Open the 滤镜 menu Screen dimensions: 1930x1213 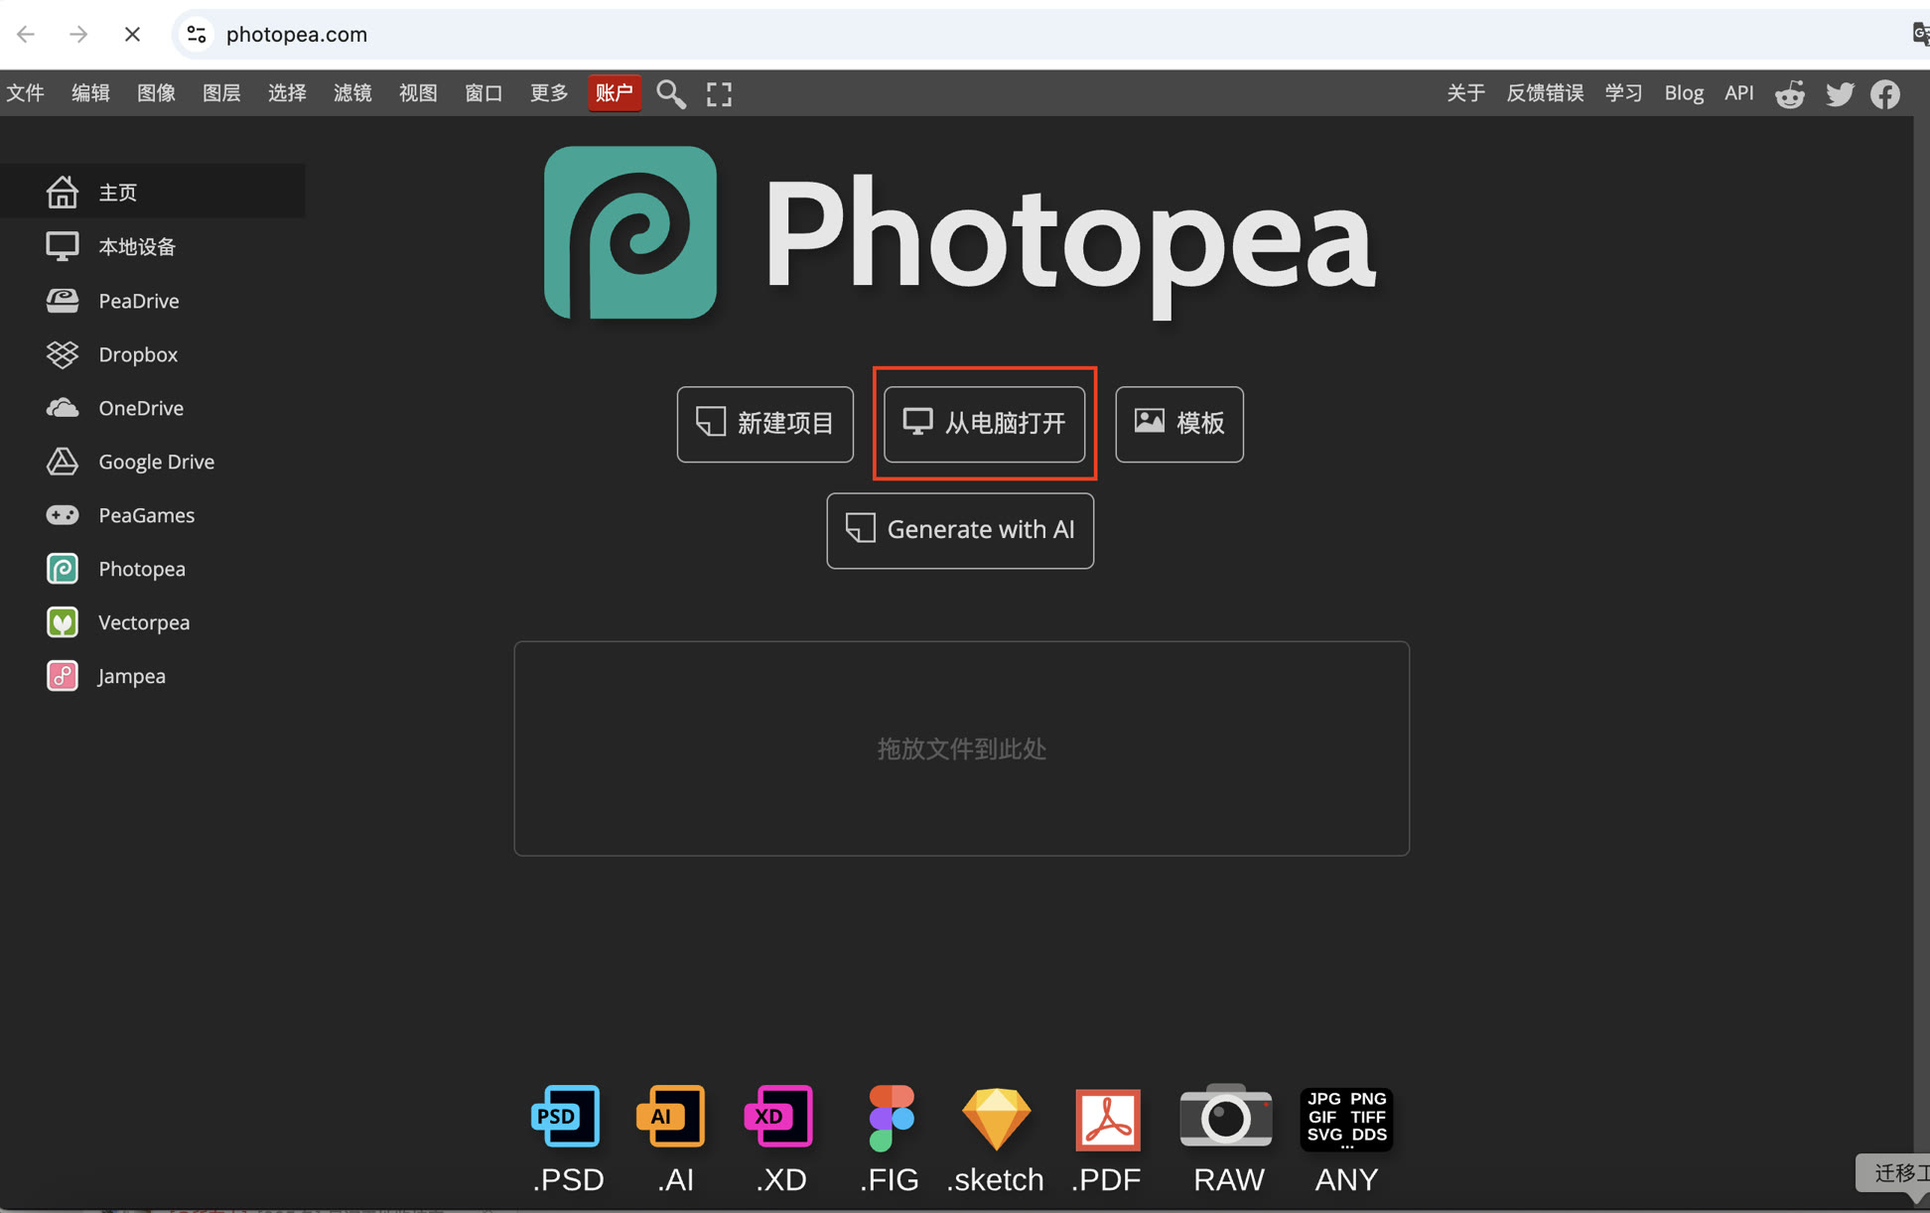click(x=352, y=93)
